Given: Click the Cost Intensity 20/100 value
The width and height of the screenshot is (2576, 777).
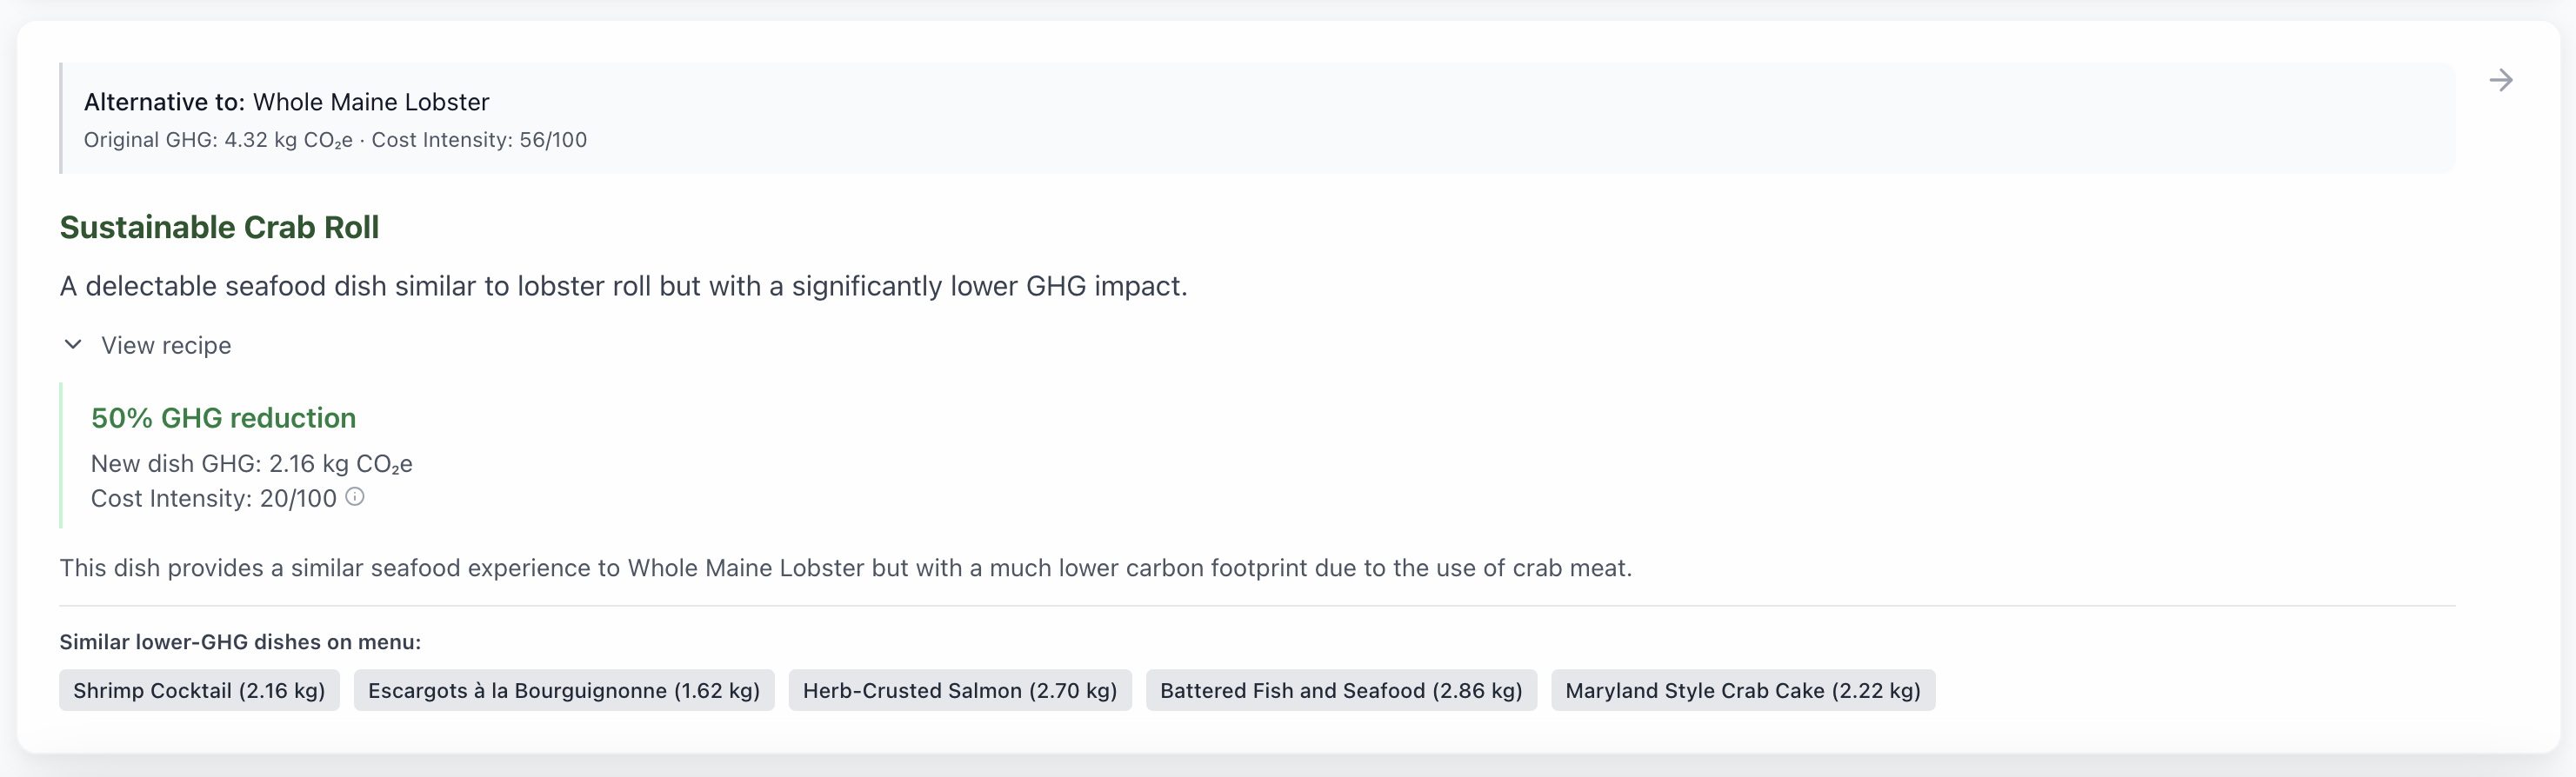Looking at the screenshot, I should point(213,498).
